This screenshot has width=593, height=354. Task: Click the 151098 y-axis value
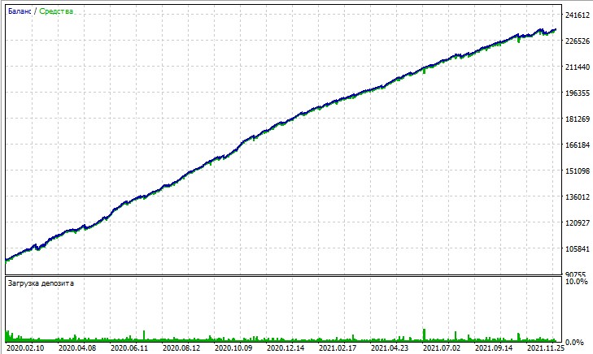click(578, 171)
